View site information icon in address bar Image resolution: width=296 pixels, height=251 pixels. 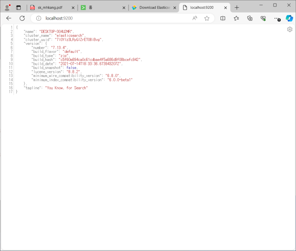click(x=39, y=18)
